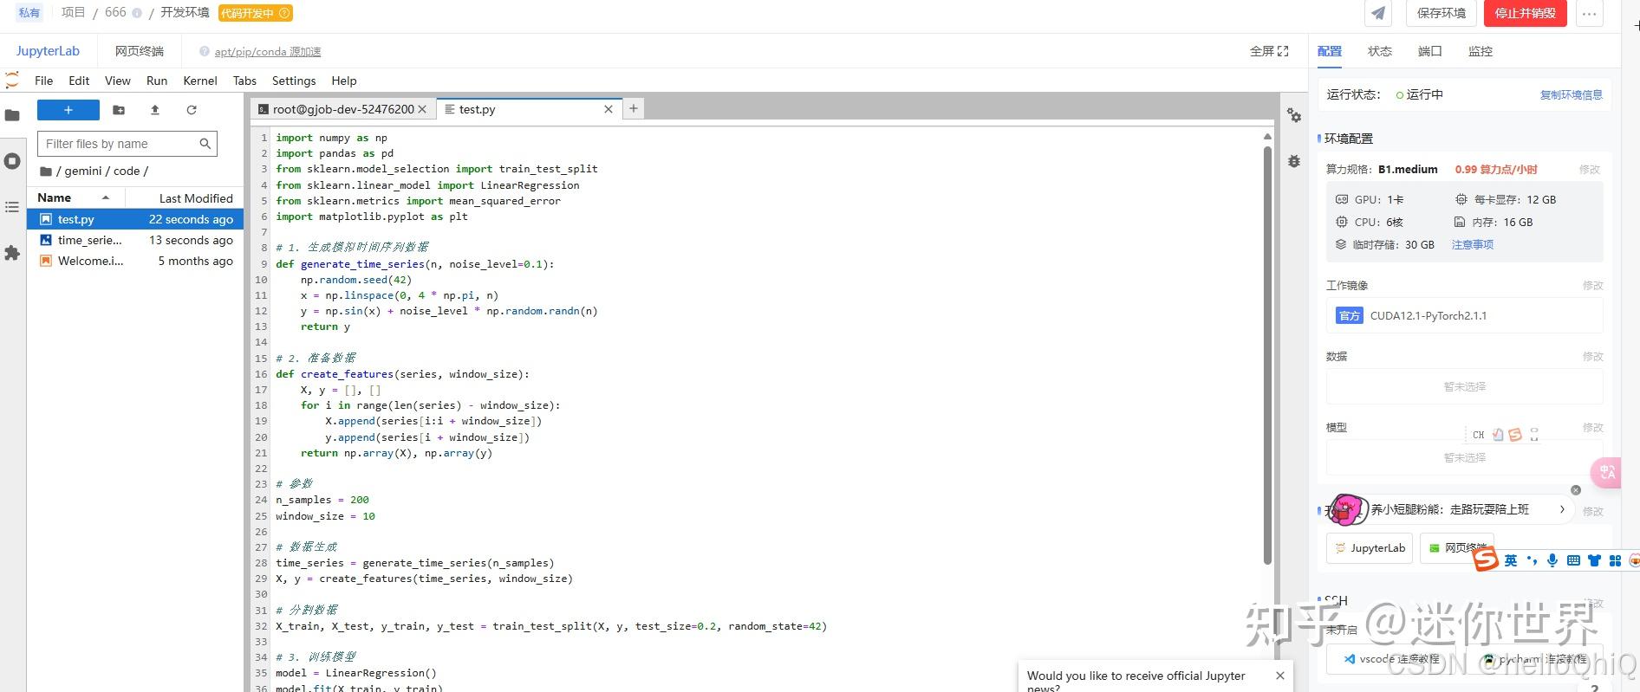Click the 代码开发中 status badge
The width and height of the screenshot is (1640, 692).
point(256,13)
